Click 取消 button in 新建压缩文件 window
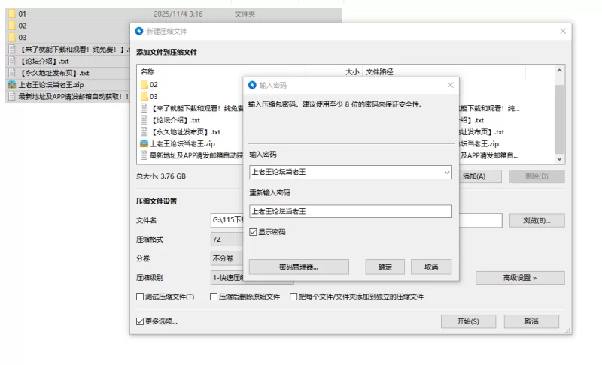Viewport: 602px width, 365px height. 531,321
